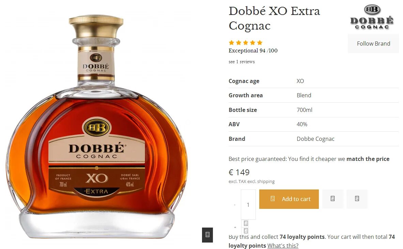
Task: Click the compare icon button at far right
Action: click(x=357, y=199)
